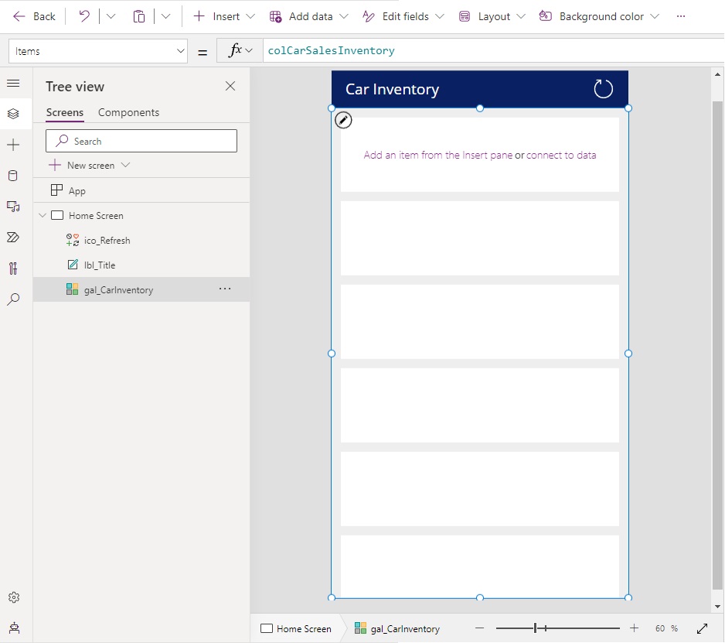Click the scrollbar down arrow

[717, 606]
